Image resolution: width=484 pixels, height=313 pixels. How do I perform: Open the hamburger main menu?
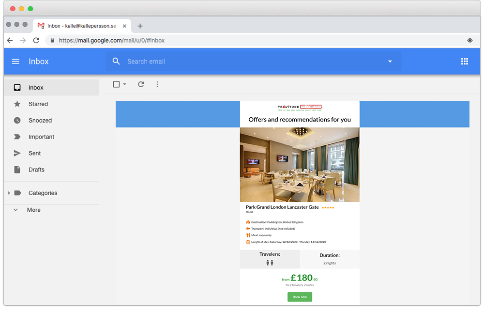point(15,62)
